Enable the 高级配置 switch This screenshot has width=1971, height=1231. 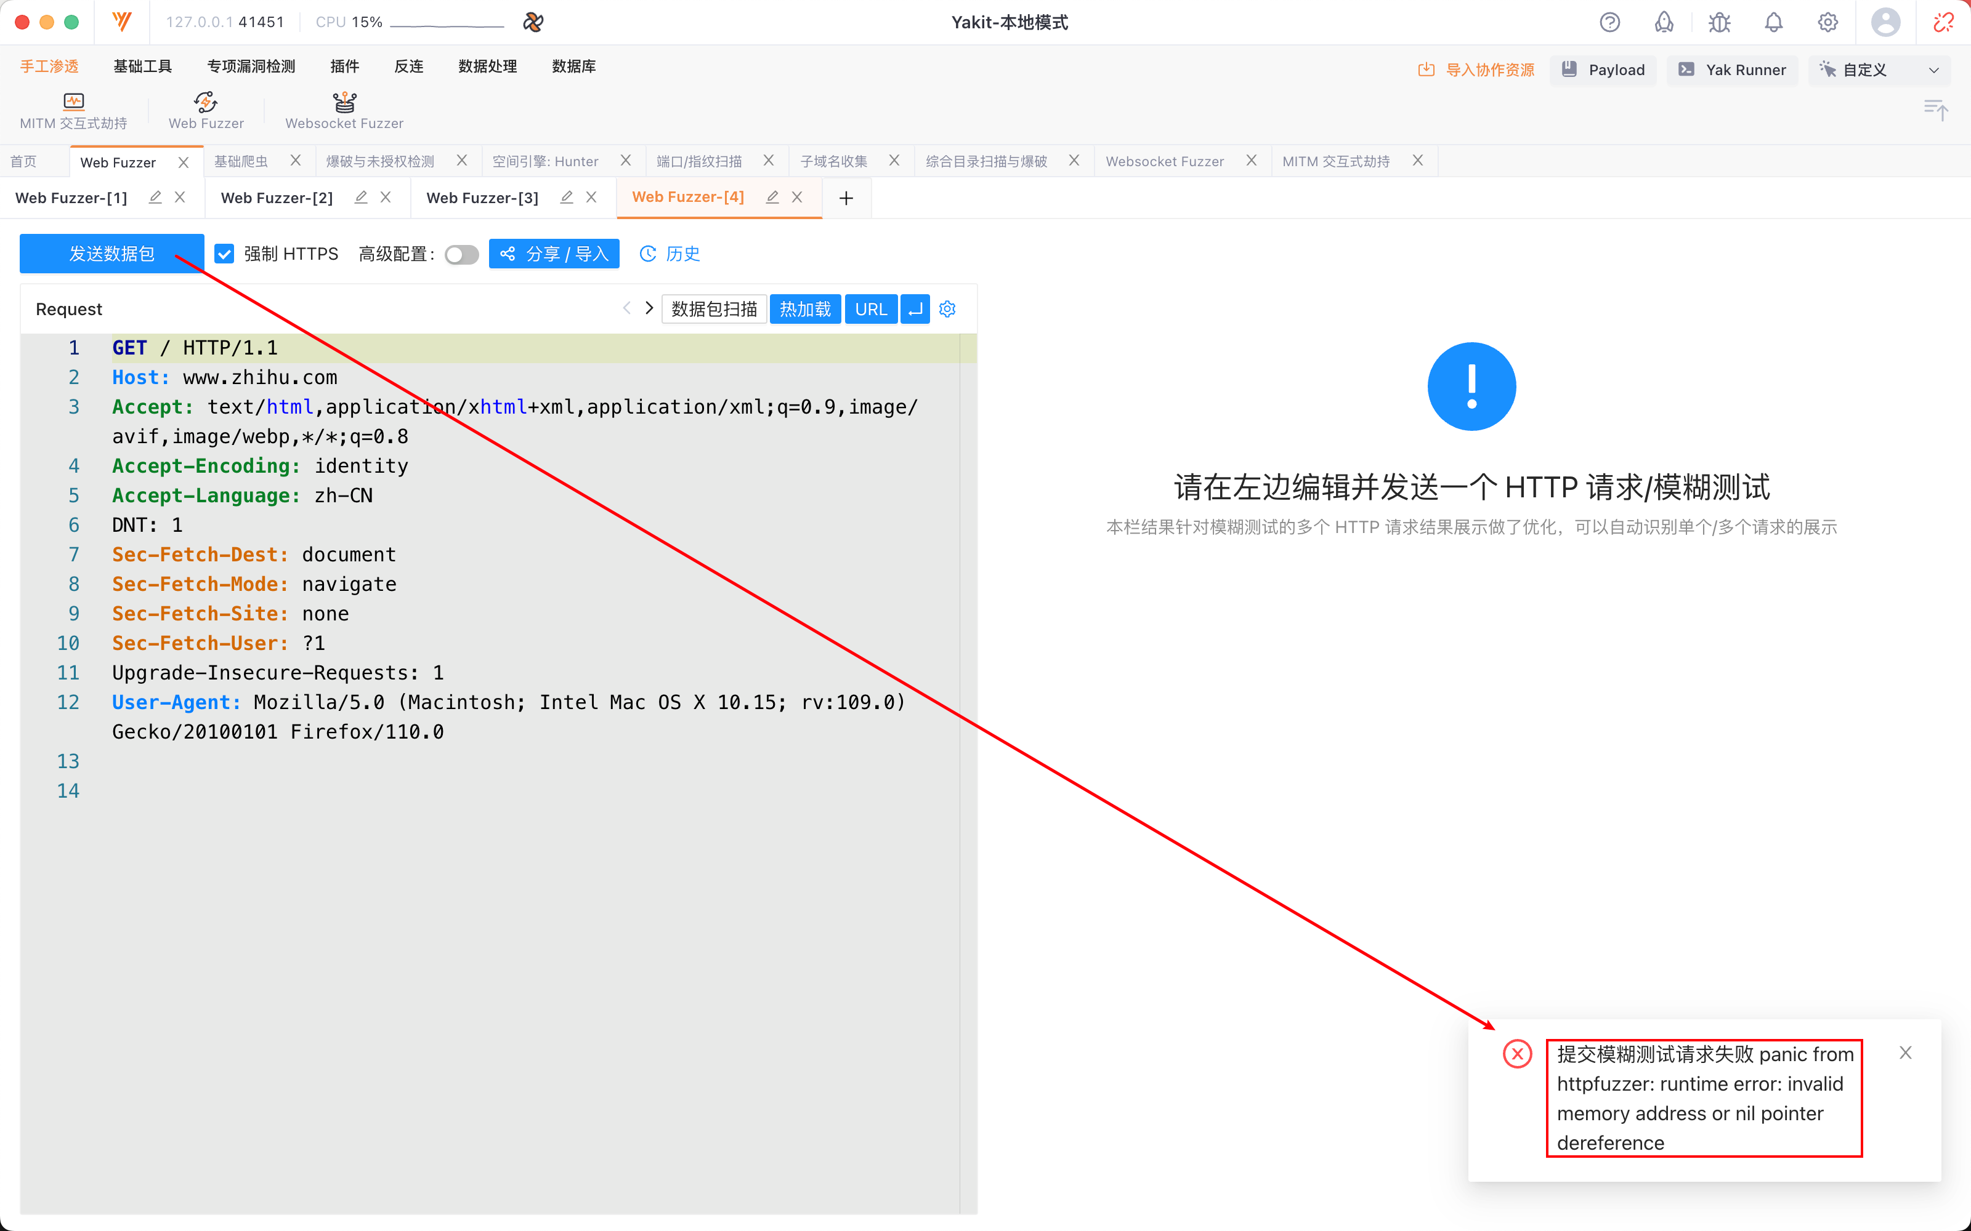pos(461,254)
